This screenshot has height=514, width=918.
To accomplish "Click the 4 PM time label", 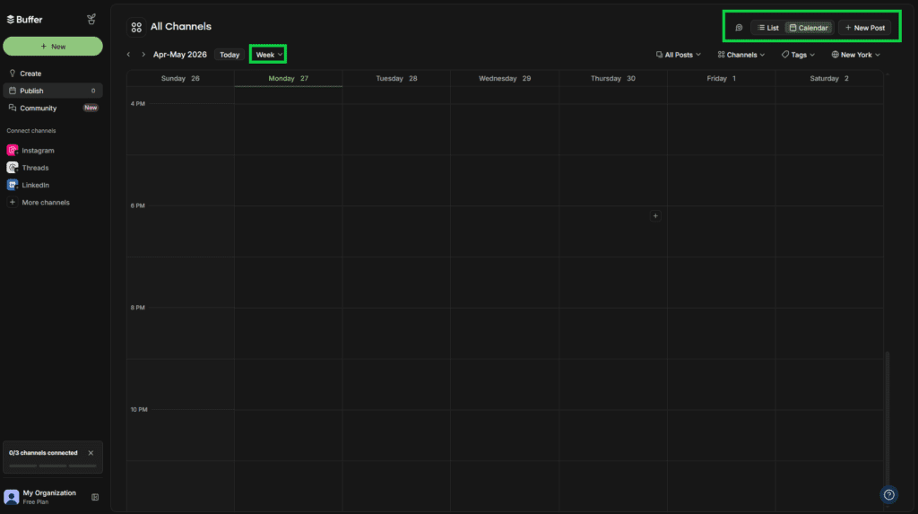I will 137,104.
